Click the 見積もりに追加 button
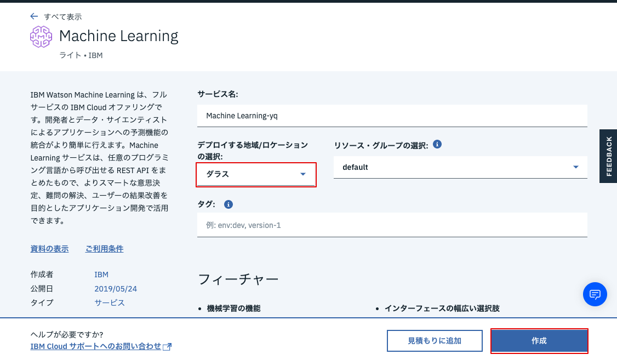Screen dimensions: 617x360 tap(435, 341)
